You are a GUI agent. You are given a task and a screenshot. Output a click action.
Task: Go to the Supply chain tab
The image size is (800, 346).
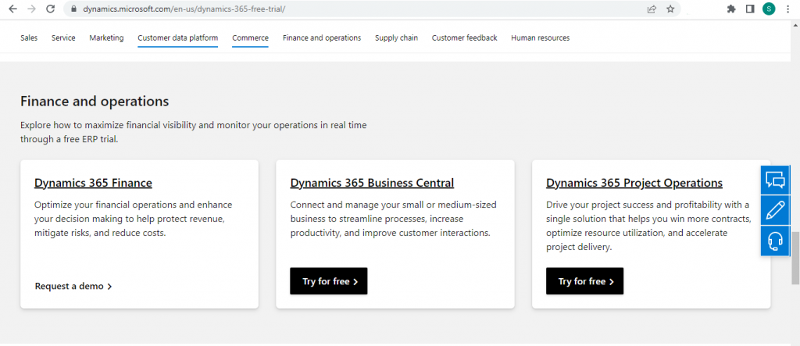pos(396,37)
